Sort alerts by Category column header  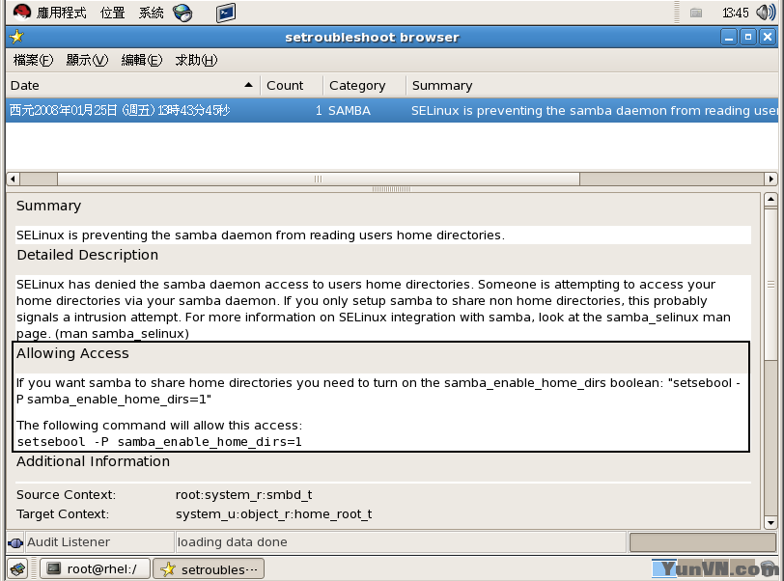pos(364,86)
